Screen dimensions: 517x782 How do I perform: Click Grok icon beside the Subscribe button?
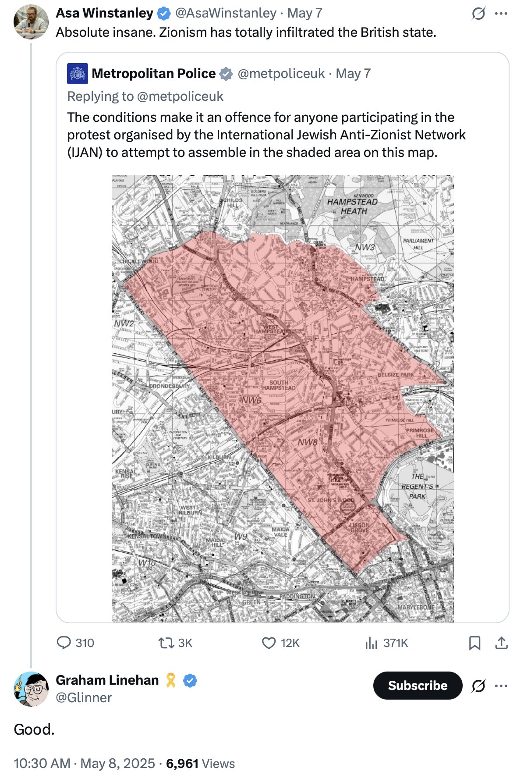pyautogui.click(x=478, y=686)
